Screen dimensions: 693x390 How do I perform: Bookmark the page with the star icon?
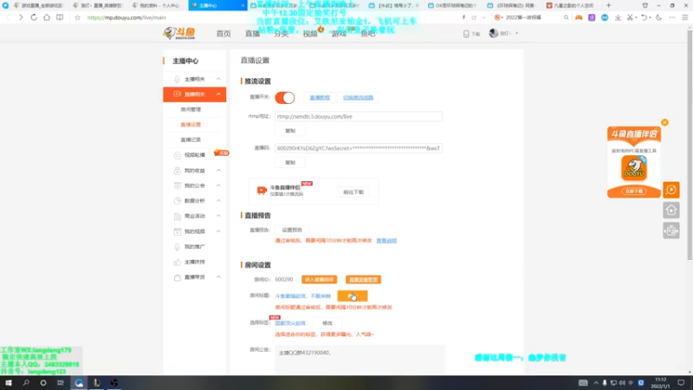77,17
